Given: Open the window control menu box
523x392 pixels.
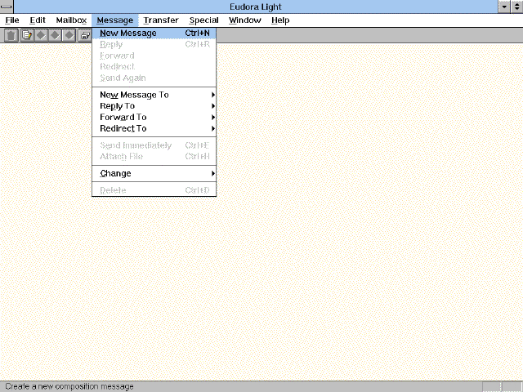Looking at the screenshot, I should click(7, 7).
